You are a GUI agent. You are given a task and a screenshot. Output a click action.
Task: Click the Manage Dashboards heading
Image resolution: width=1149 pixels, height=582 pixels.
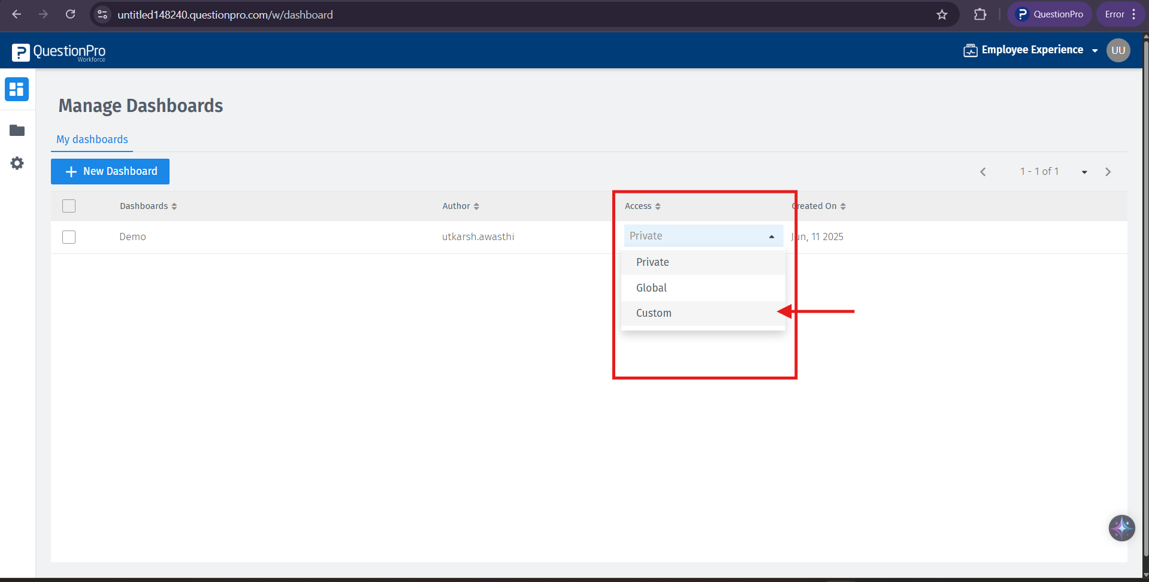point(141,106)
